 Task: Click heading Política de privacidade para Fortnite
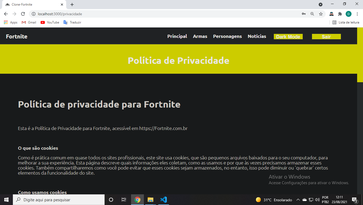(x=99, y=104)
